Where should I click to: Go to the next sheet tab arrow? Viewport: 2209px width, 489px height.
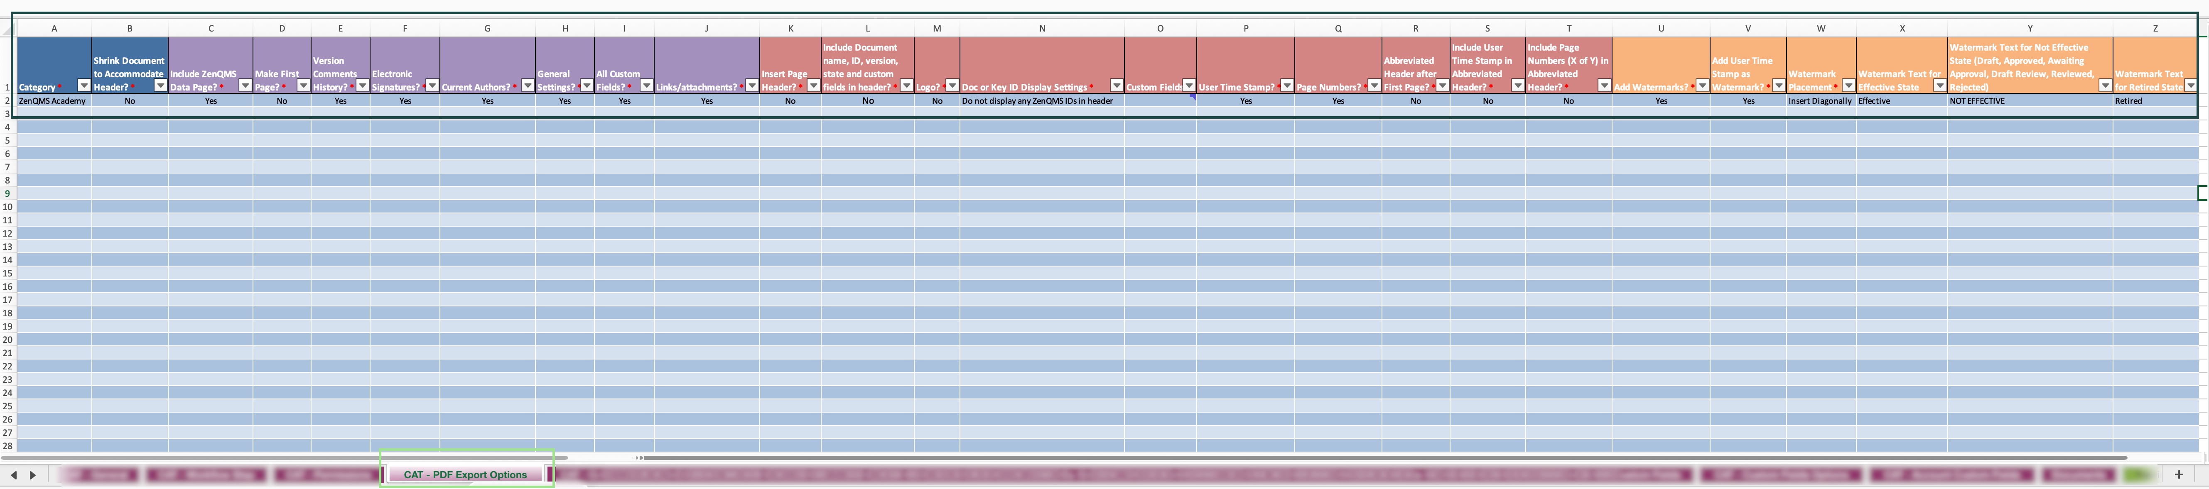pos(32,474)
